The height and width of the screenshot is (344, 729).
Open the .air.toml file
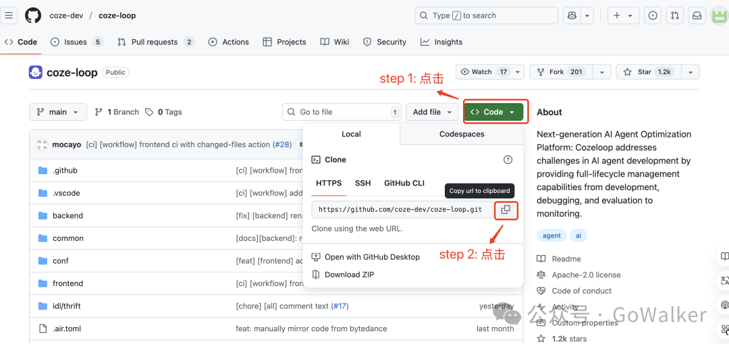(66, 328)
